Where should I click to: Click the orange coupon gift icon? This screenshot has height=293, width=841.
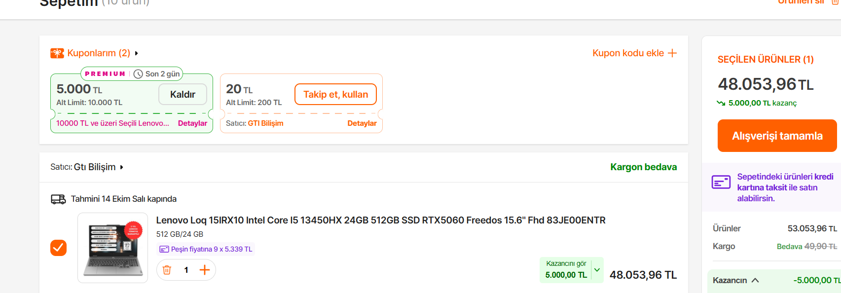57,53
